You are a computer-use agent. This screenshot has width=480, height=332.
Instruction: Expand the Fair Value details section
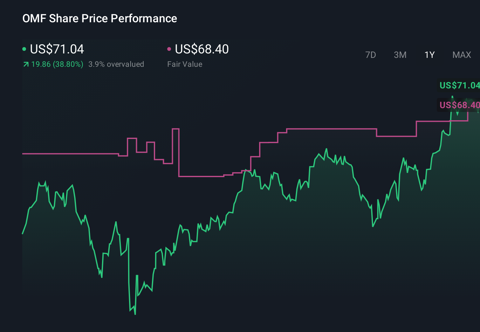tap(202, 49)
